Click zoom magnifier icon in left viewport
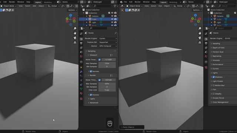The width and height of the screenshot is (237, 133). 75,28
